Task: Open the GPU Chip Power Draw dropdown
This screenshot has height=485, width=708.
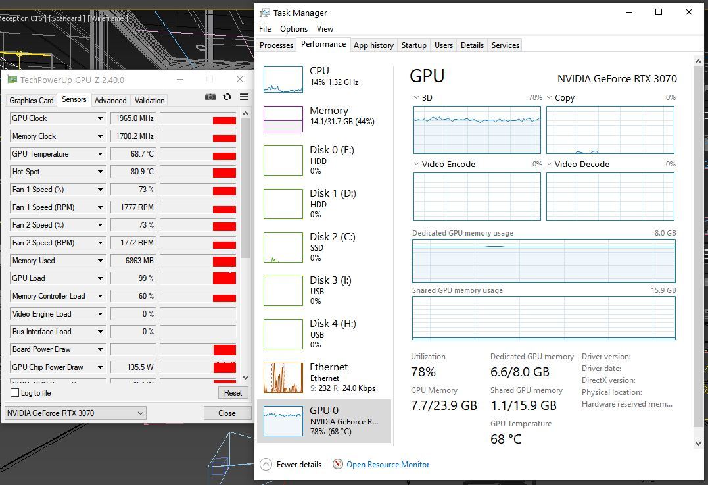Action: 100,367
